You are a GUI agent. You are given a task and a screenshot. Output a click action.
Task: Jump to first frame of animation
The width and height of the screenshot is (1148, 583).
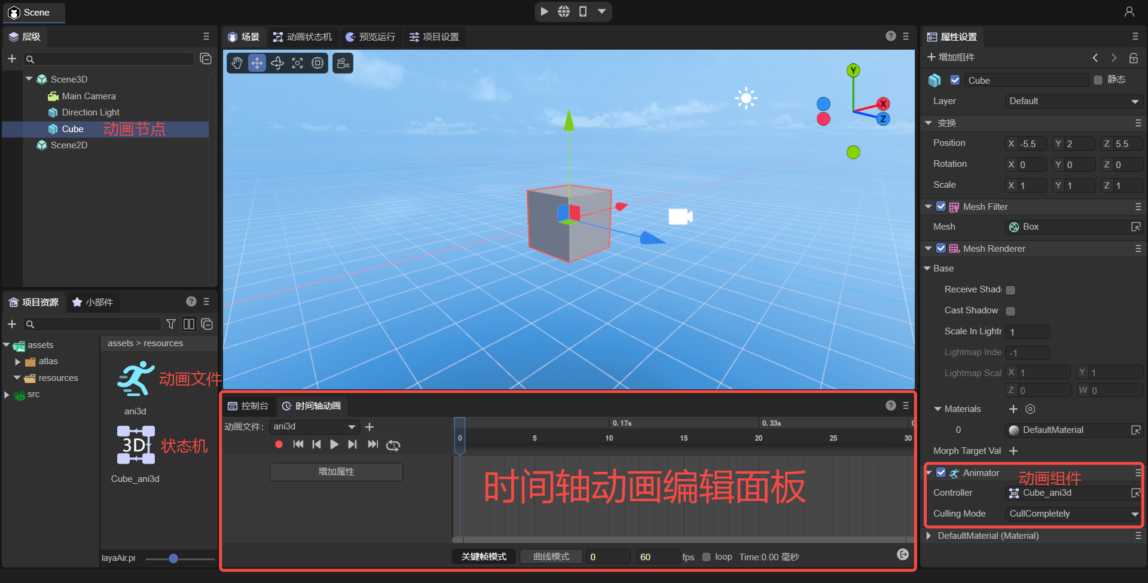click(x=298, y=444)
